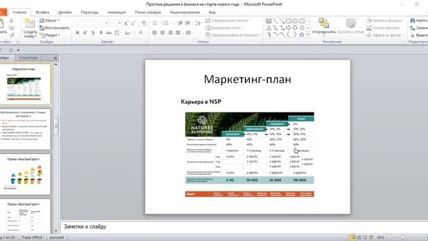Click the clear formatting icon

click(144, 23)
